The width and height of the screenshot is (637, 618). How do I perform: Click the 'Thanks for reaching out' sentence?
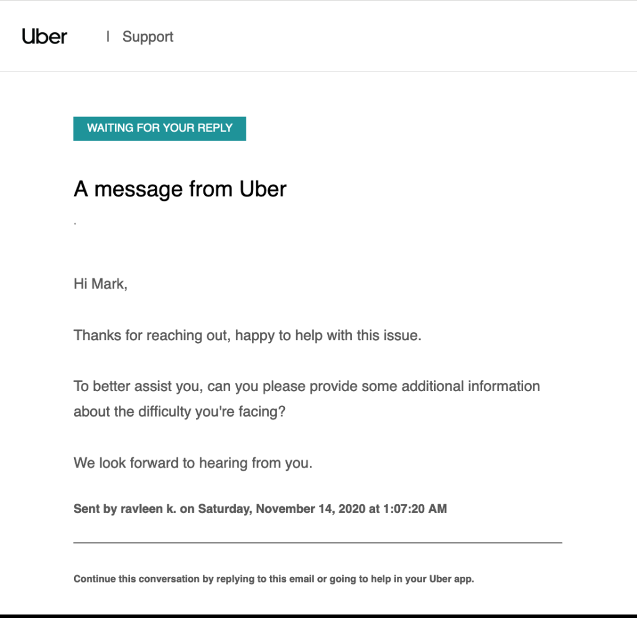click(248, 336)
